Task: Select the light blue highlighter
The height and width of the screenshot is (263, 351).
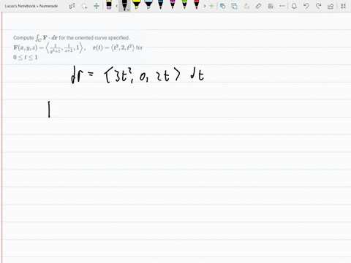Action: (148, 5)
